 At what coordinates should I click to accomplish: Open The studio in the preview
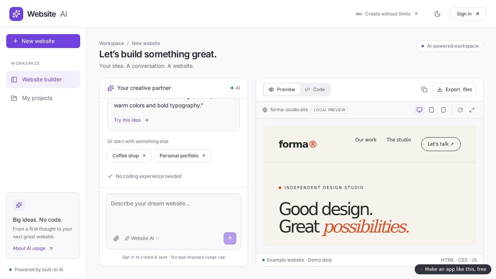click(x=399, y=140)
